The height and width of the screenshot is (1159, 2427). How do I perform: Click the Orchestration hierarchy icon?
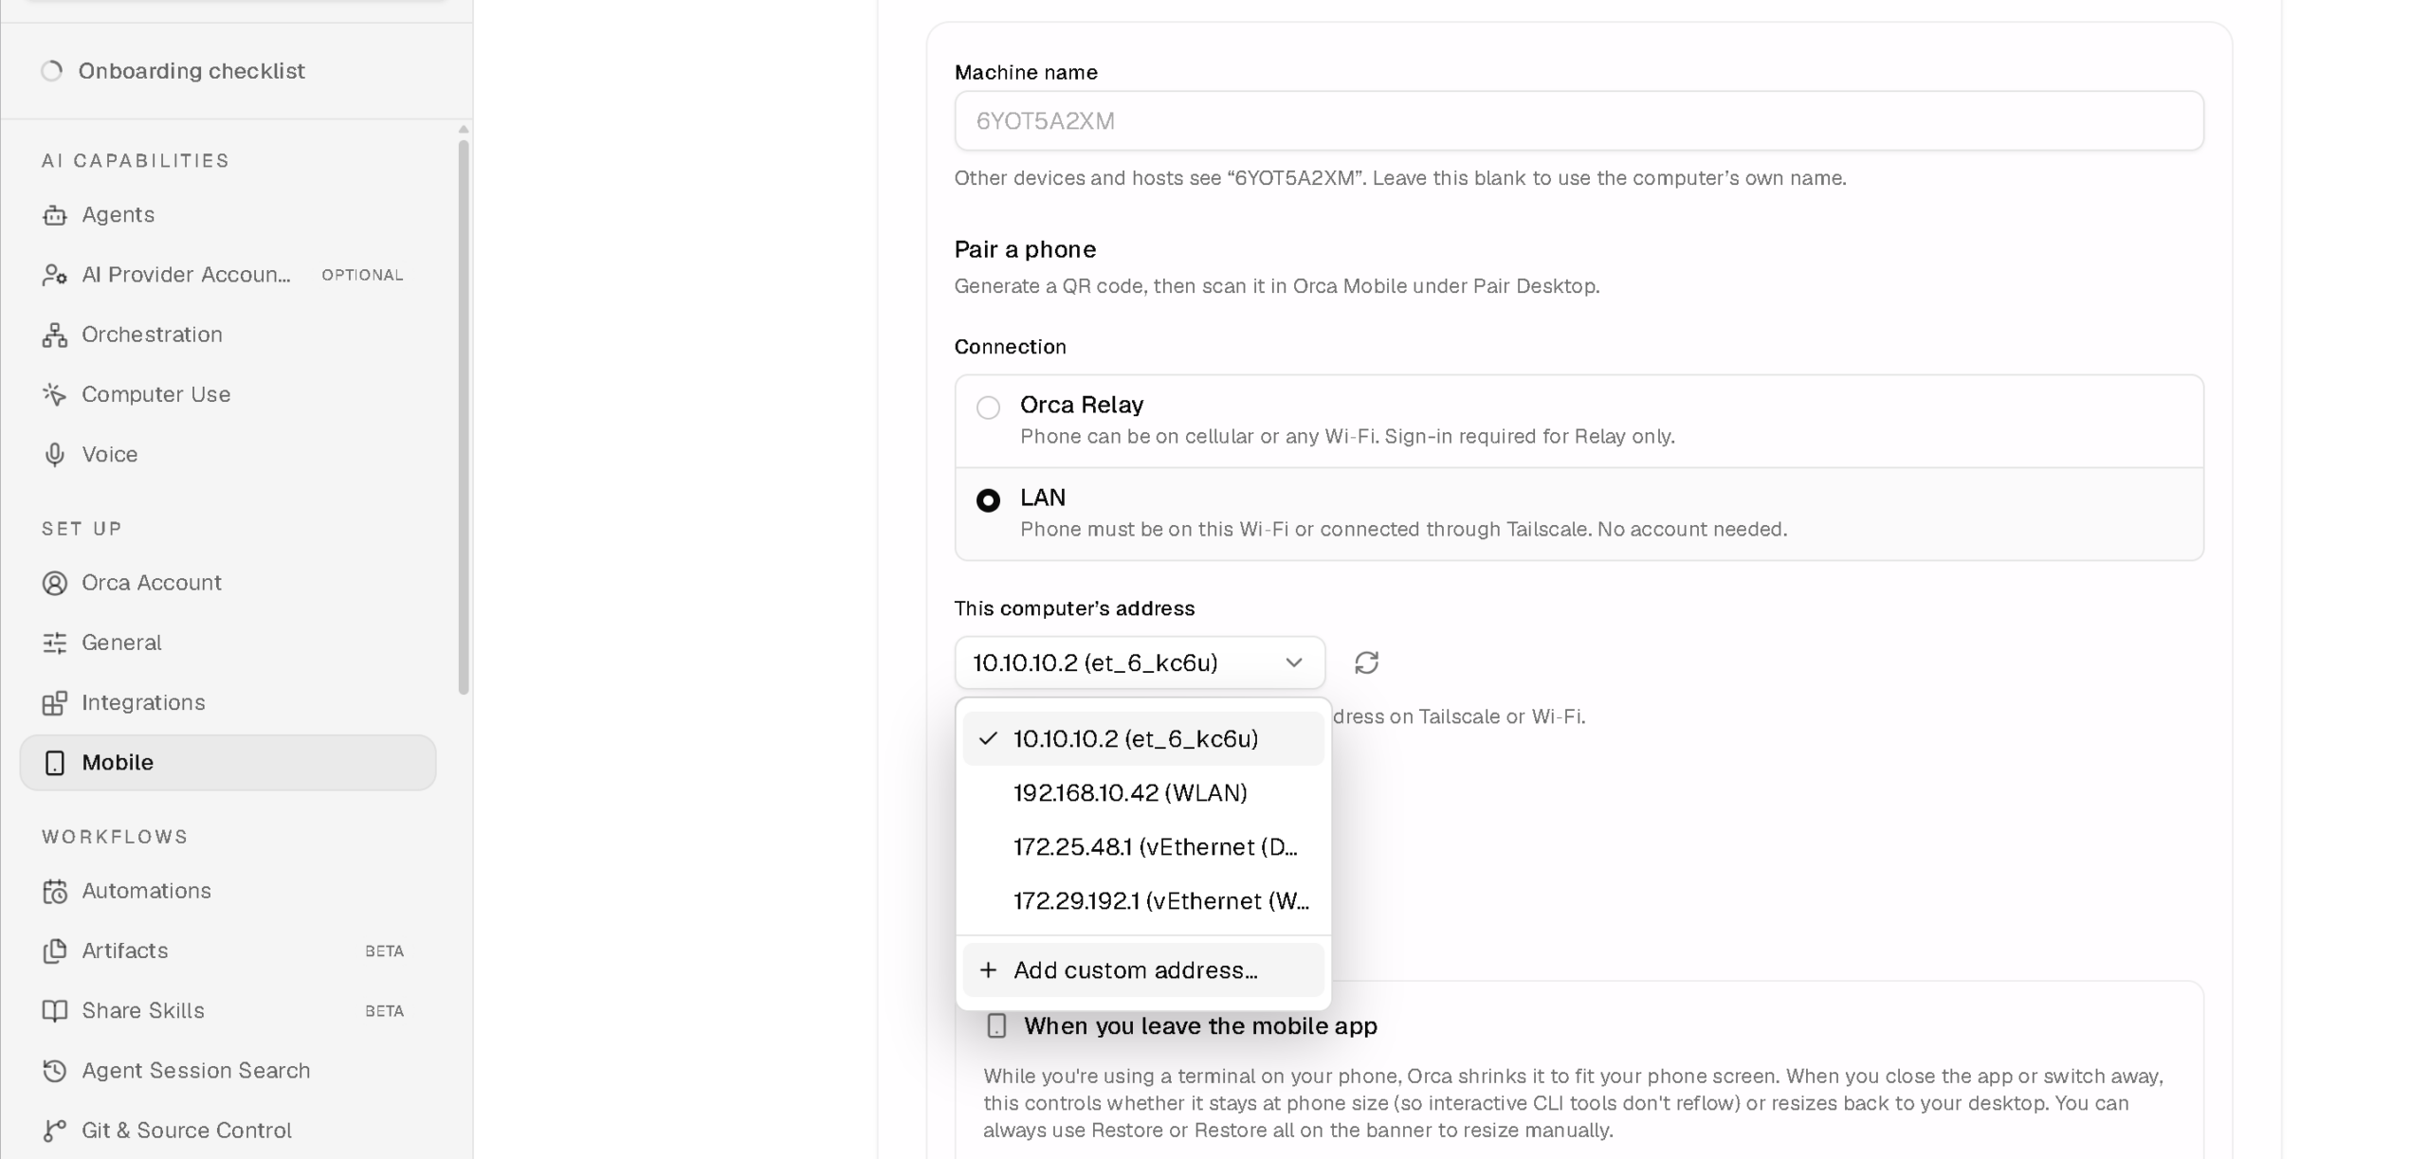point(55,335)
